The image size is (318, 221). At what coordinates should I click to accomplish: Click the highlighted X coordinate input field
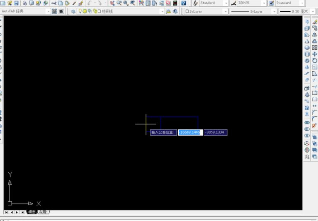pos(190,132)
